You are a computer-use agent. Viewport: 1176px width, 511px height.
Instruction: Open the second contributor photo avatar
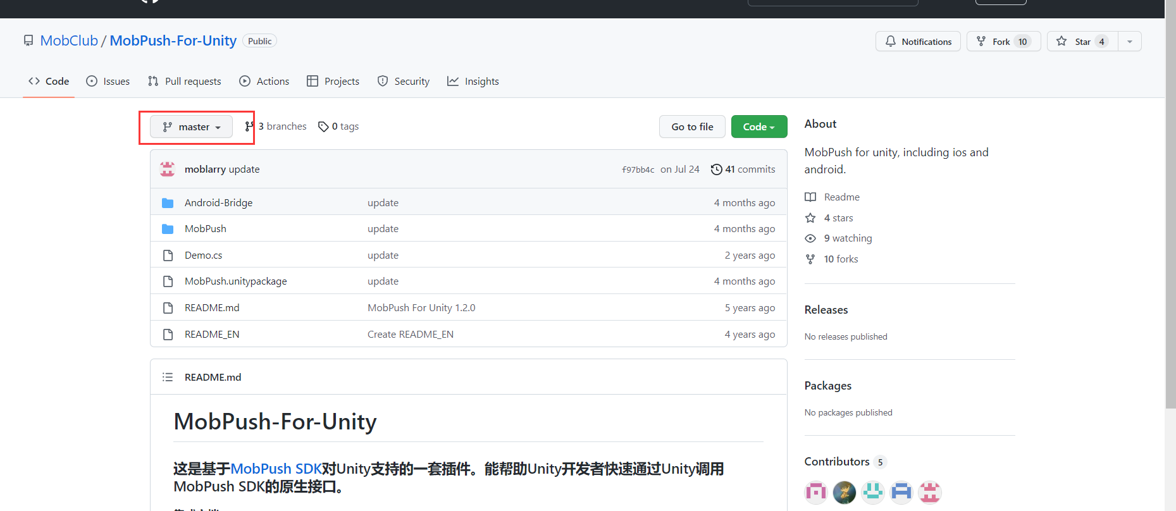click(845, 492)
